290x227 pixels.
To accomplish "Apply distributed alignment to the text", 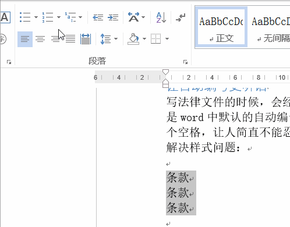I will [x=86, y=39].
